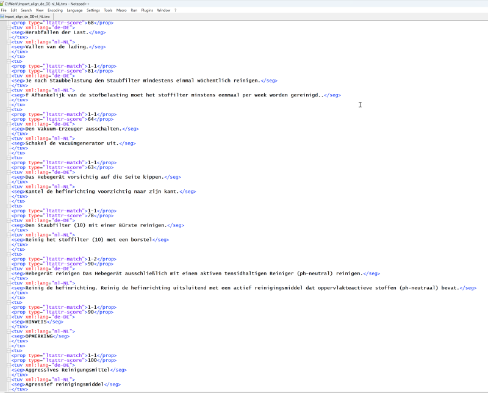Click the segment text 'HINWEIS'

(36, 322)
